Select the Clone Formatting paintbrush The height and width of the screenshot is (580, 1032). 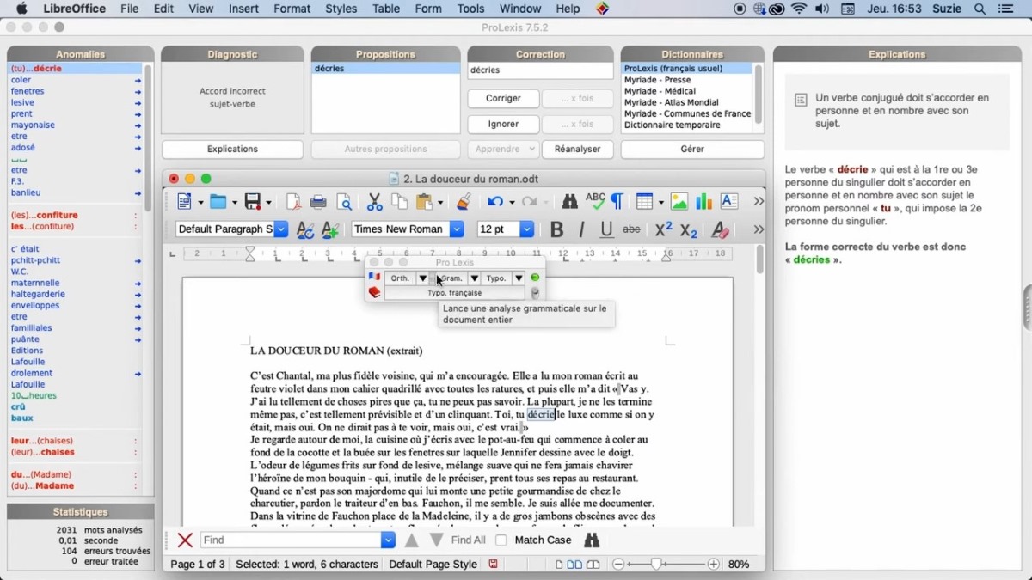tap(464, 202)
